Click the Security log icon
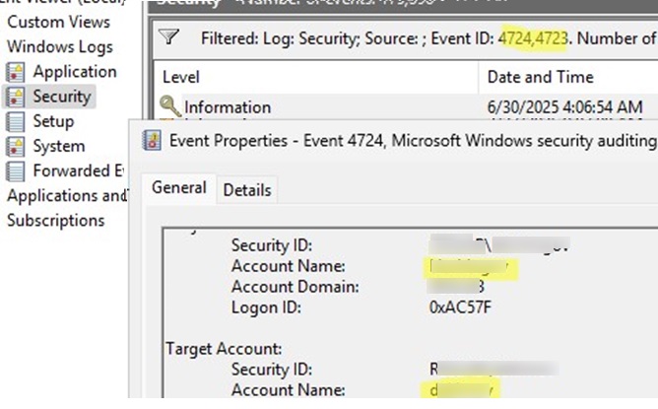This screenshot has width=658, height=409. click(16, 97)
